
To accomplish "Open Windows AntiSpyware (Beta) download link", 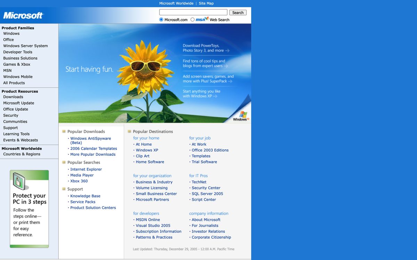I will [91, 141].
